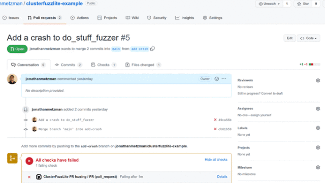Expand the Unwatch dropdown

pos(269,4)
